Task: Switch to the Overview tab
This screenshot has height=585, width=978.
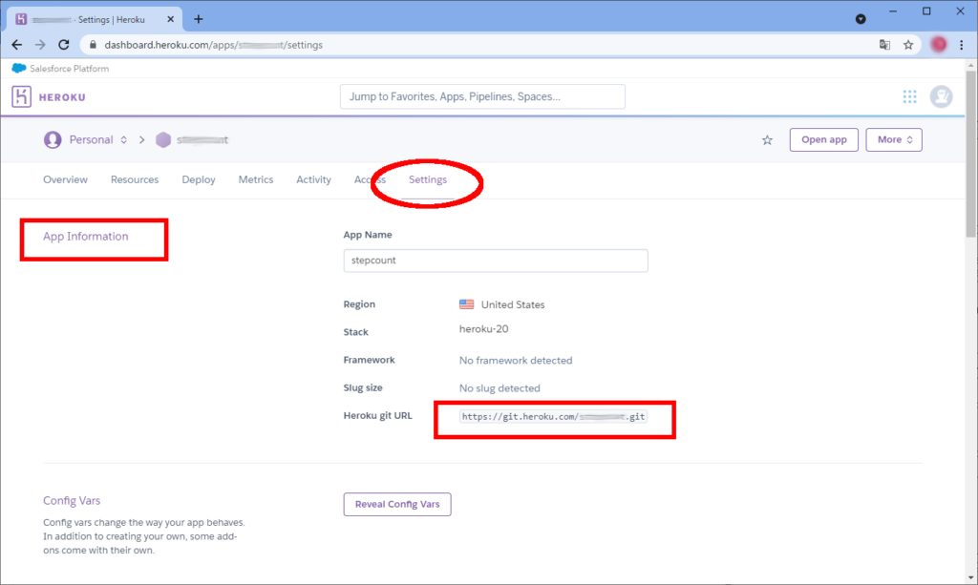Action: 65,179
